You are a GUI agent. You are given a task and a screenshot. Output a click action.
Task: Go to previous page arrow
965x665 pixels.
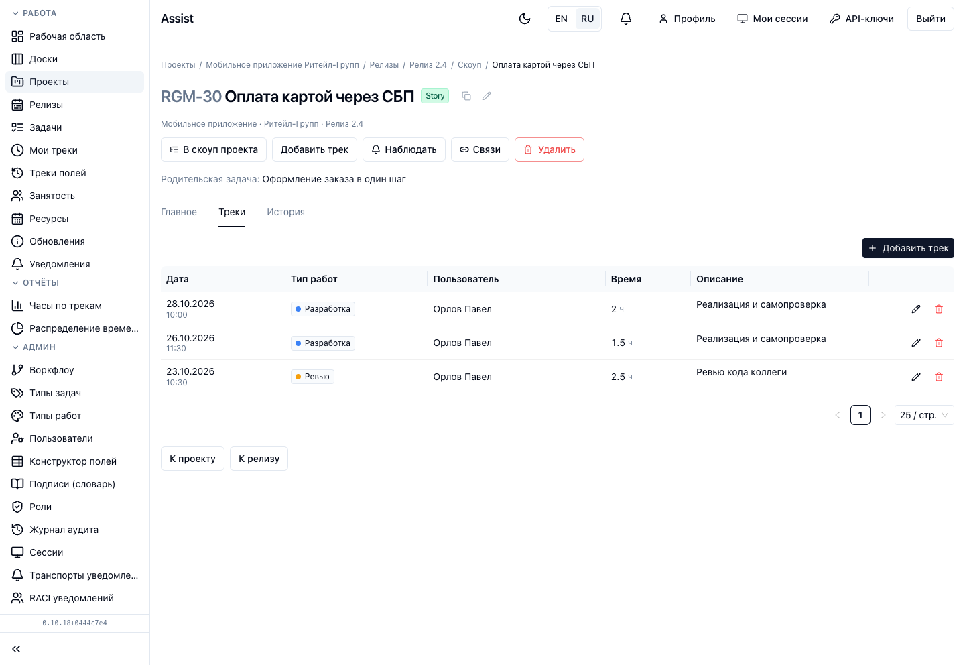[838, 415]
